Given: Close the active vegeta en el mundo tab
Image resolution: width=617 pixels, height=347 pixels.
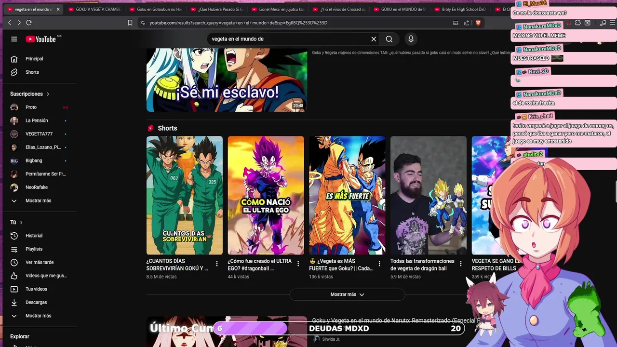Looking at the screenshot, I should tap(58, 9).
